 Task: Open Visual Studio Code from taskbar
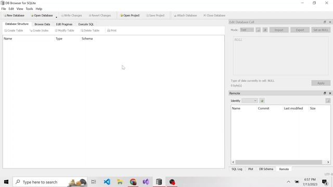pos(107,182)
